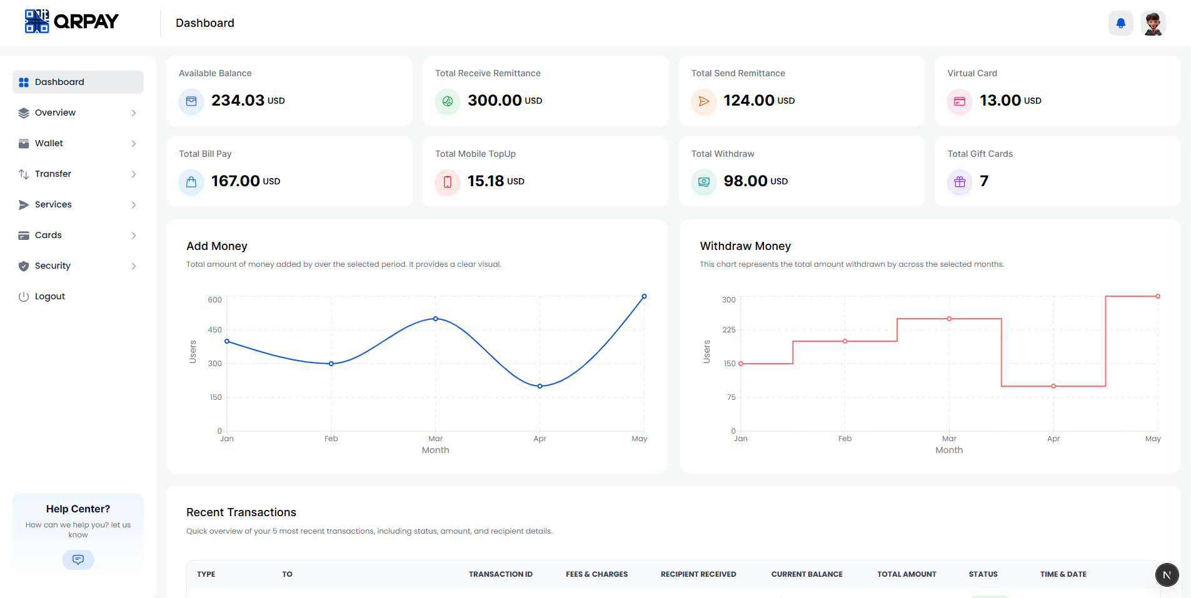Open the profile avatar picture
Image resolution: width=1191 pixels, height=598 pixels.
click(x=1153, y=22)
